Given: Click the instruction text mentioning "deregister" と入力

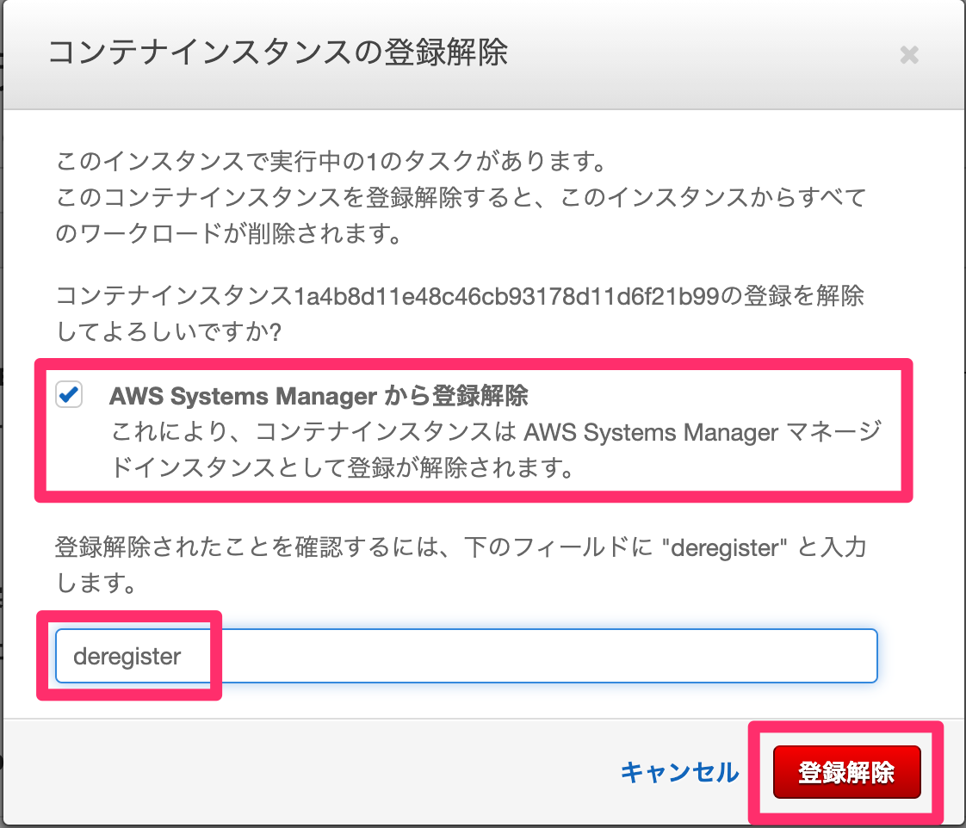Looking at the screenshot, I should tap(461, 548).
